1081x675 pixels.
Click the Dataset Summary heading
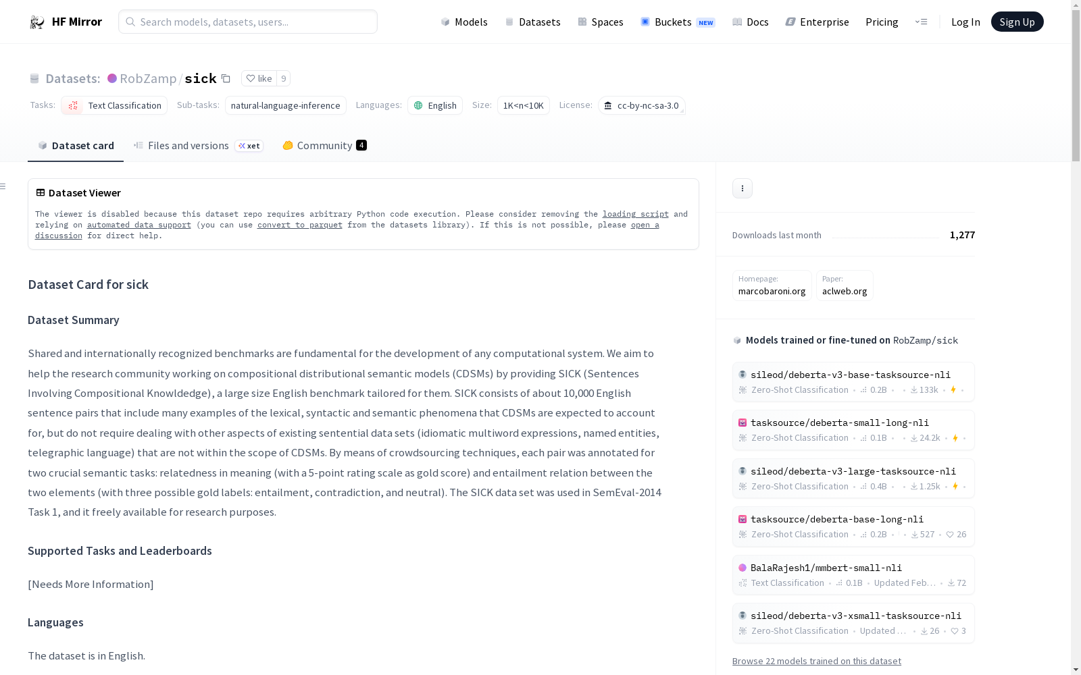tap(74, 320)
